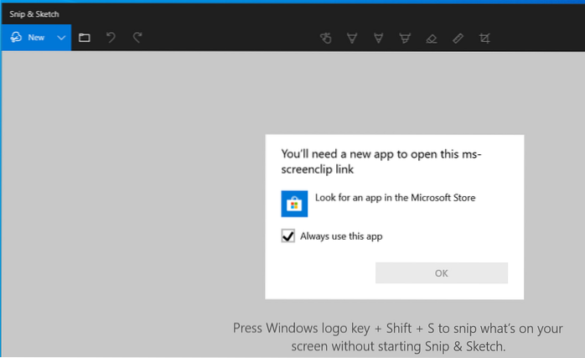Select the Ballpoint pen tool

(352, 38)
